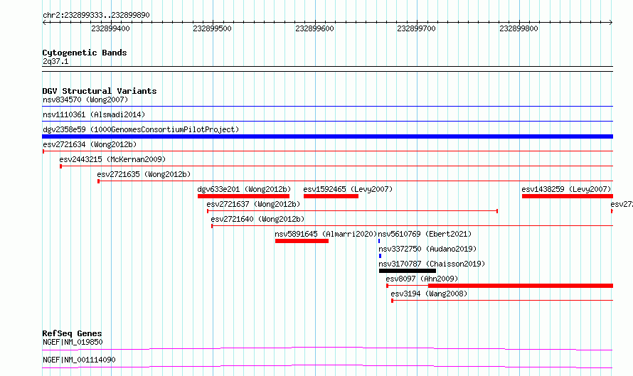
Task: Click the magenta NGEF NM_001114090 gene track
Action: (327, 366)
